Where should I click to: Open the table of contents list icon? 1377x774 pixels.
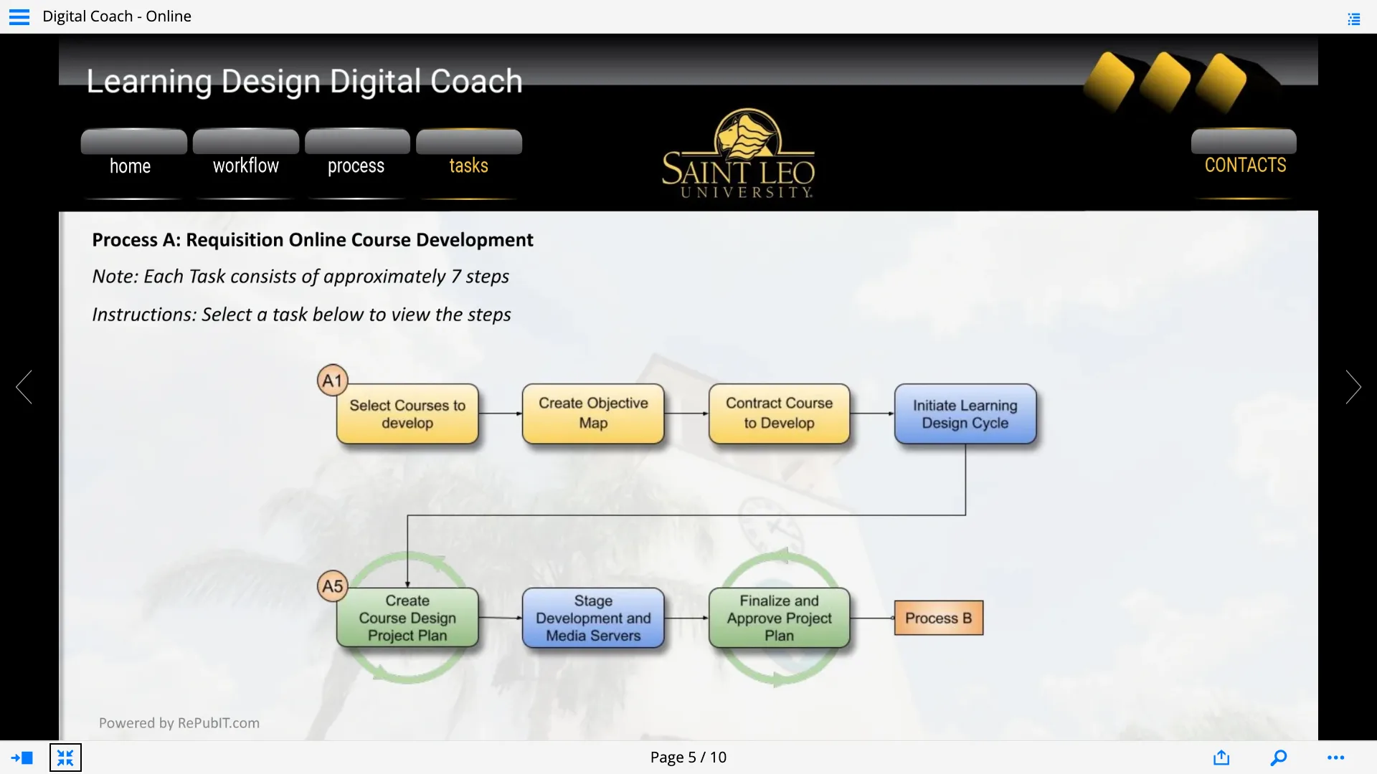(1353, 19)
